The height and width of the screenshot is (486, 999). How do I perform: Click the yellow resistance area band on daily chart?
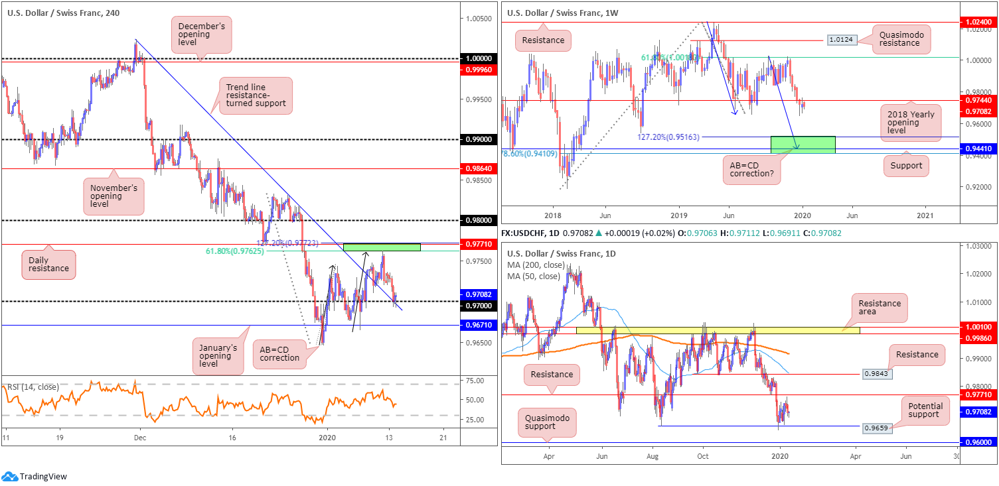click(x=717, y=330)
